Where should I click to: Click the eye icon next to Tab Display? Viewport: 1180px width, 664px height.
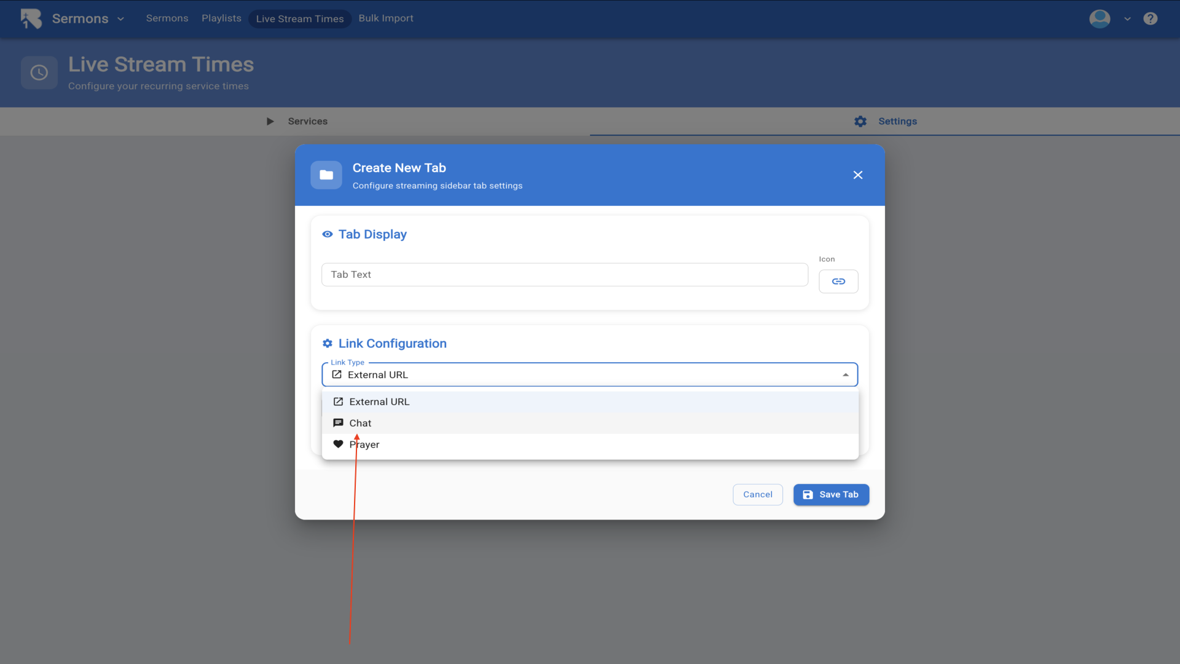[x=328, y=234]
